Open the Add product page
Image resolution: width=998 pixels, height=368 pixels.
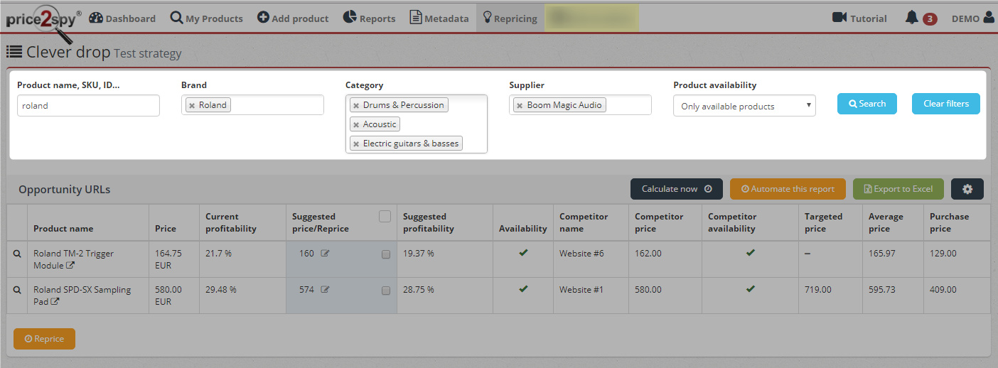click(293, 18)
